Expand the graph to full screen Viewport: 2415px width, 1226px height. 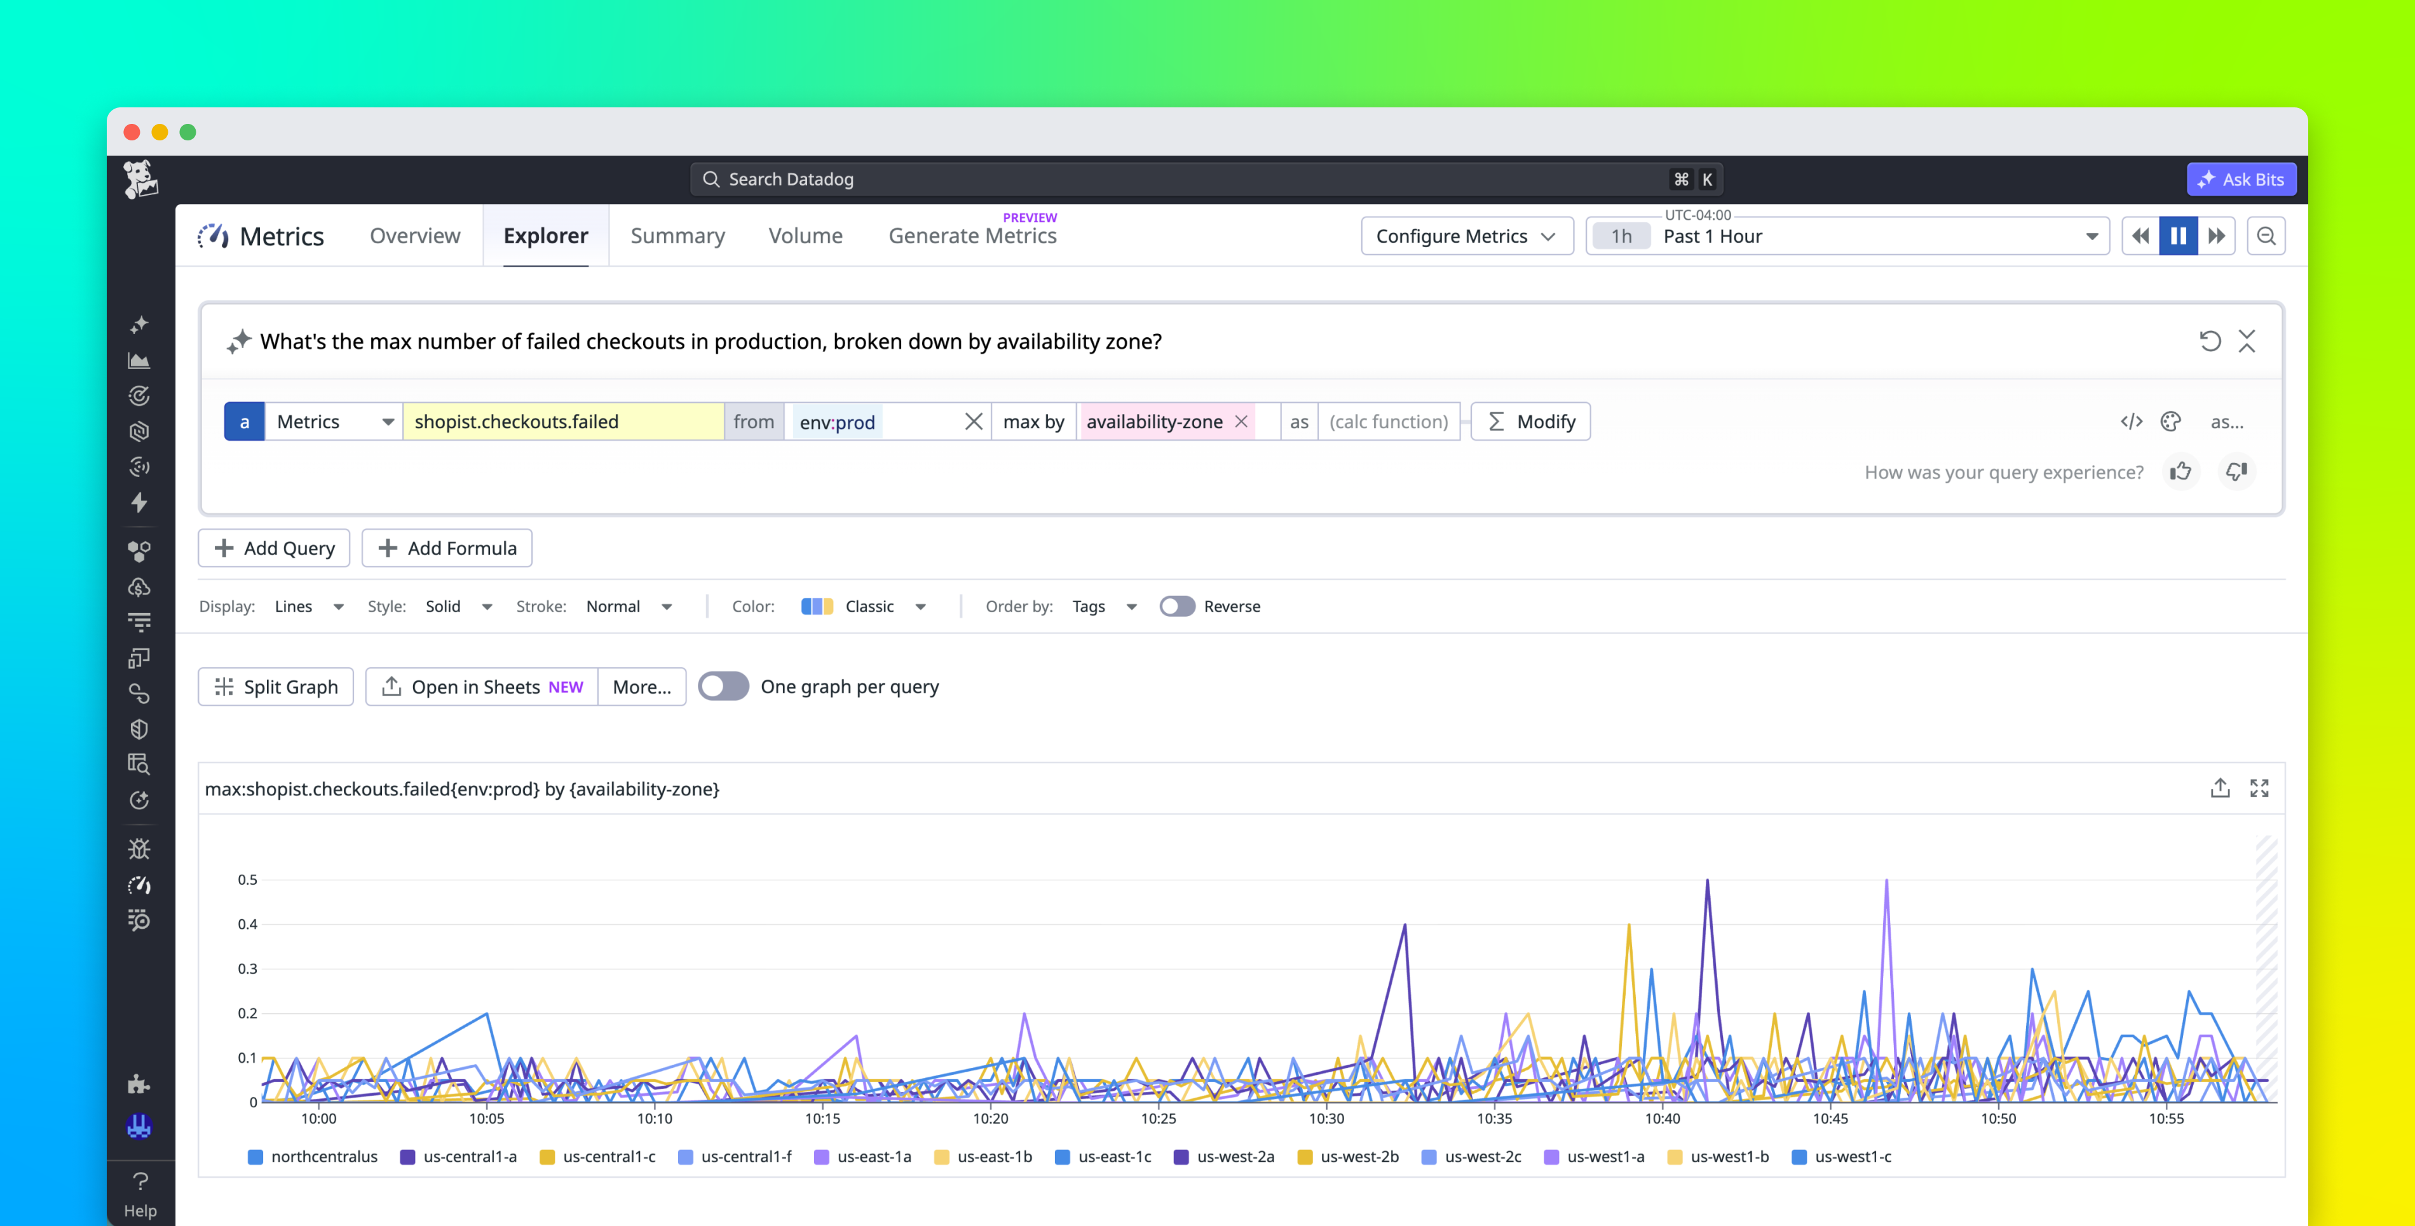click(2259, 788)
